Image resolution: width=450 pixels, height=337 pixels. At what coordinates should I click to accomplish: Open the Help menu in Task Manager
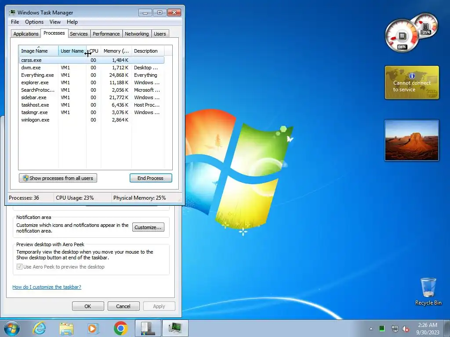coord(72,22)
